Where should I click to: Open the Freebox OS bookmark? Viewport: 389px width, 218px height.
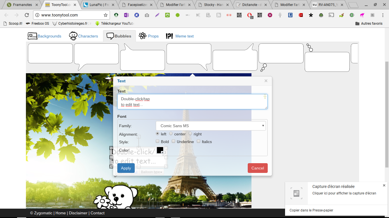coord(37,24)
